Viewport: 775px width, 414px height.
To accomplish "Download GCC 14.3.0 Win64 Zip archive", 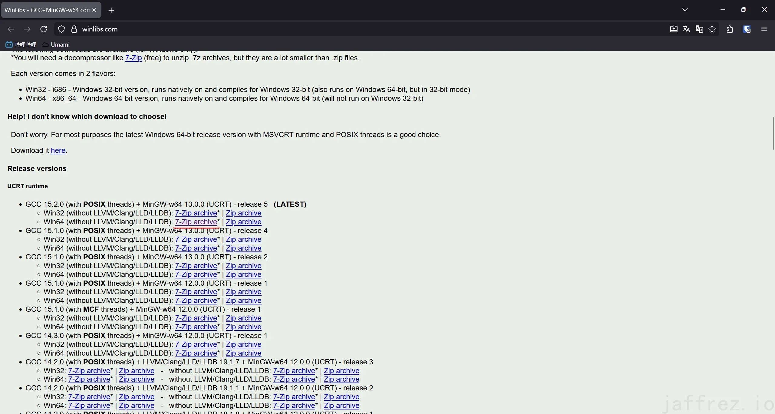I will (243, 353).
